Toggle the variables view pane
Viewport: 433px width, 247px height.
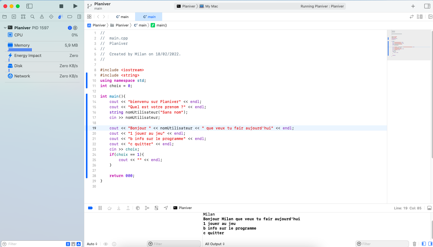(x=424, y=244)
